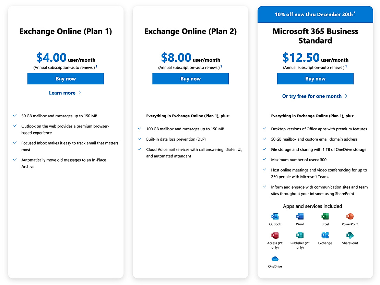
Task: Select the Word app icon
Action: point(300,216)
